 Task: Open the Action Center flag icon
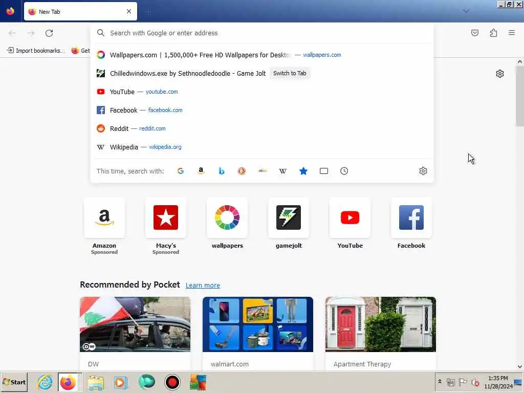[x=463, y=382]
